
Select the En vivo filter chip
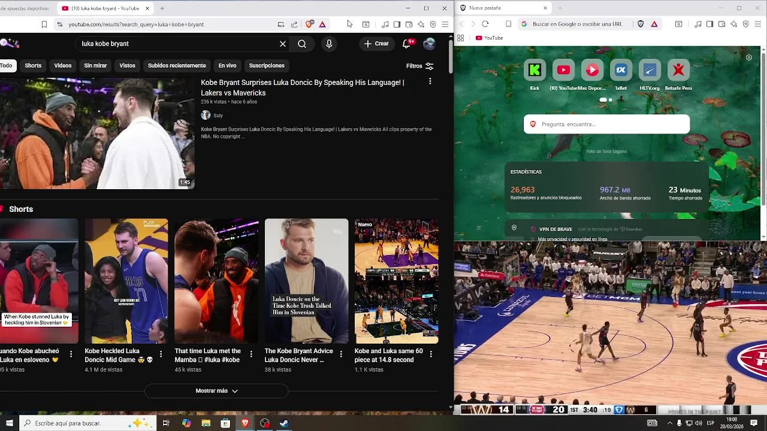pyautogui.click(x=227, y=66)
